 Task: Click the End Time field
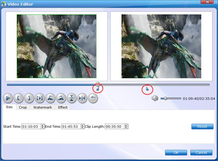71,126
